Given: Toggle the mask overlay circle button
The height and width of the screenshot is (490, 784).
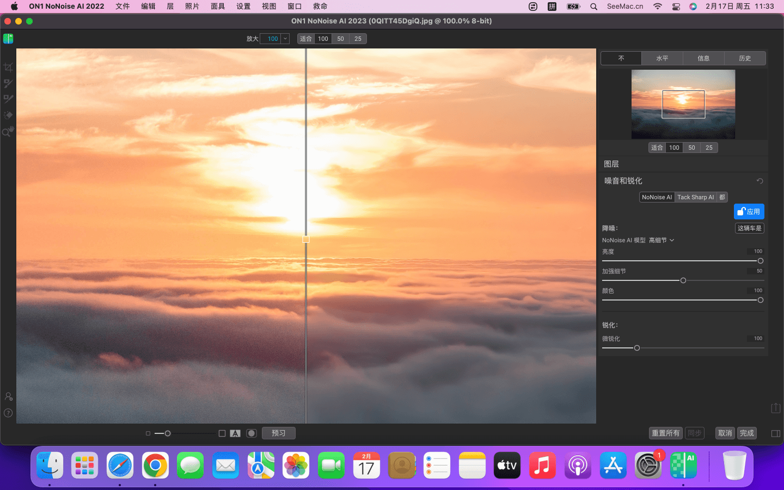Looking at the screenshot, I should coord(252,433).
